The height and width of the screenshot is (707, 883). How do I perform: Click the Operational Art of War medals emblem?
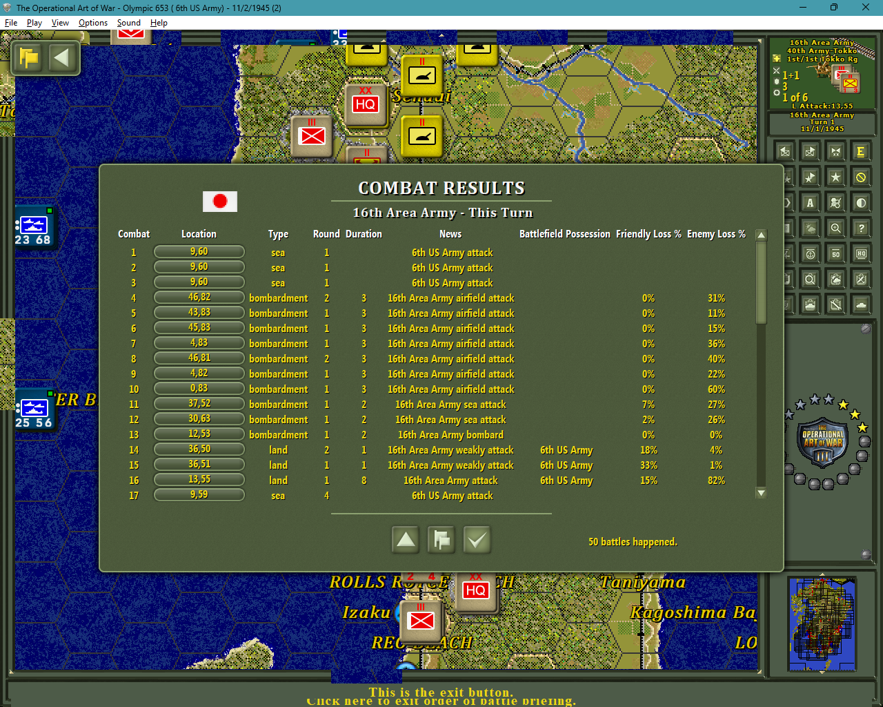pos(824,442)
